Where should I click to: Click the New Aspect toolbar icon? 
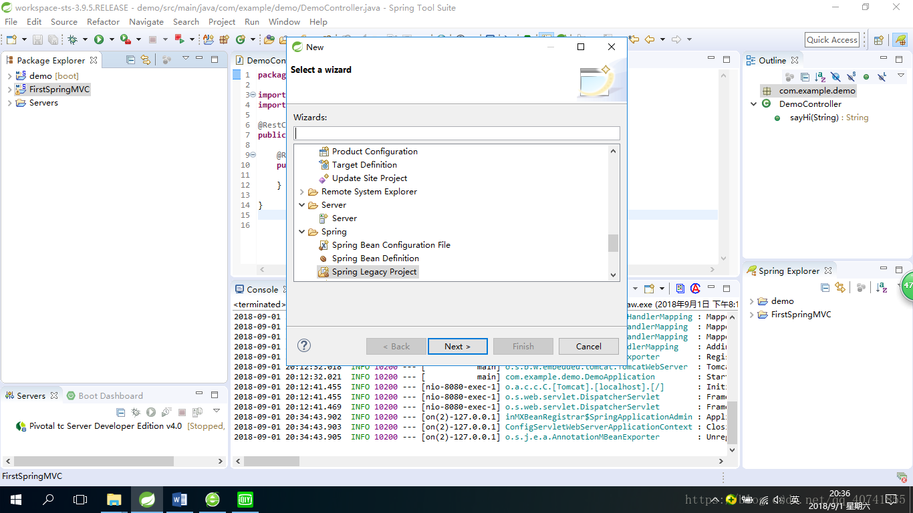[209, 40]
